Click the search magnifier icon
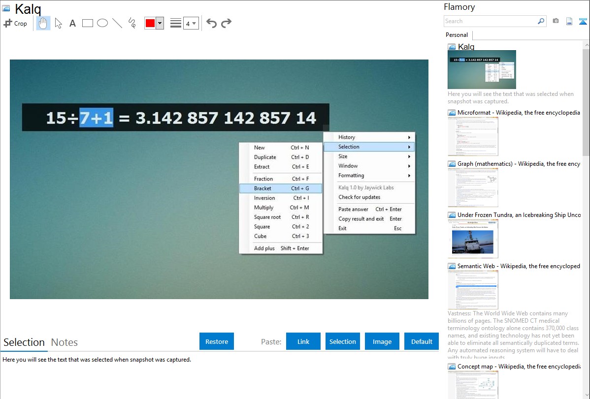Viewport: 590px width, 399px height. 541,21
